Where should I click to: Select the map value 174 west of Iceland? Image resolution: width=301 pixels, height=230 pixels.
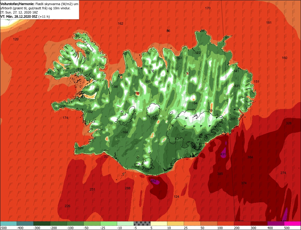[65, 118]
